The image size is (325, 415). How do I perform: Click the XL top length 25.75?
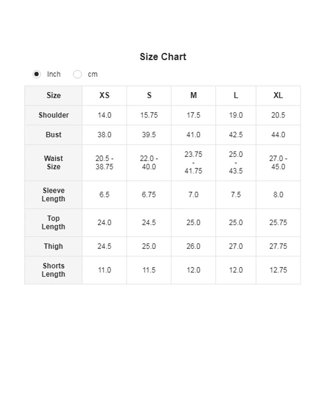(278, 222)
